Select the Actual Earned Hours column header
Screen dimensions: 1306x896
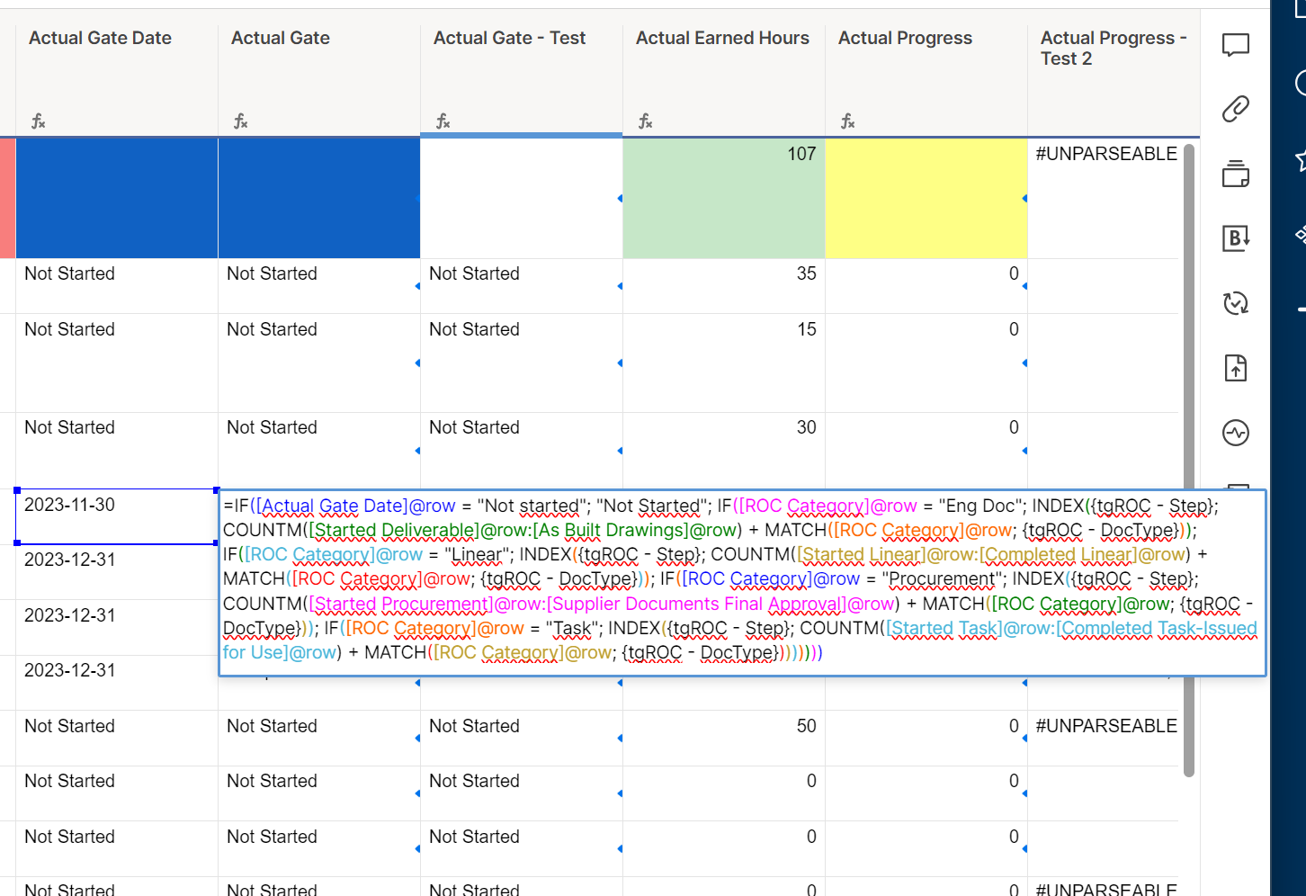(722, 38)
